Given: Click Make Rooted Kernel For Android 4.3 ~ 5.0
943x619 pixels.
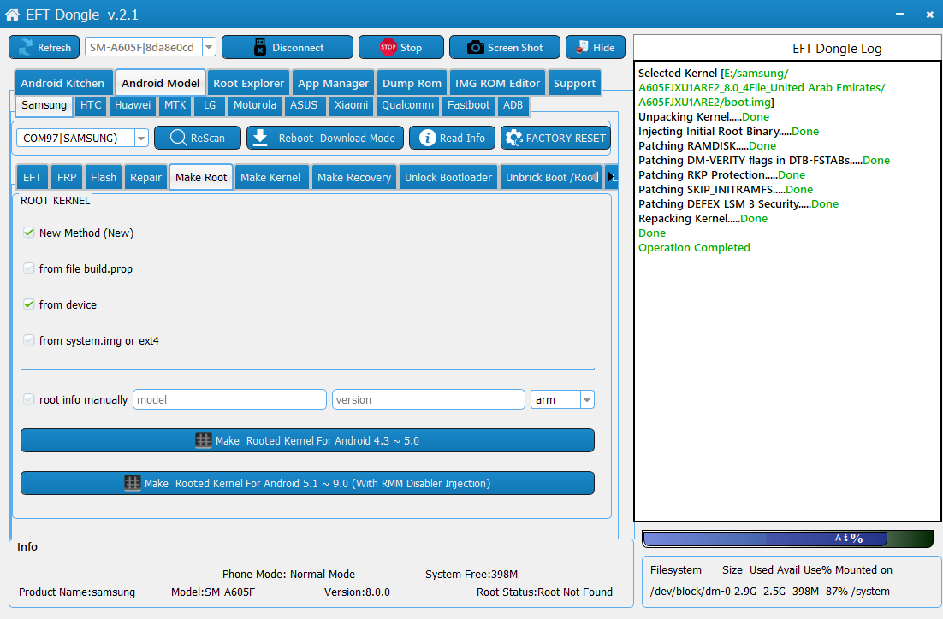Looking at the screenshot, I should click(x=307, y=440).
